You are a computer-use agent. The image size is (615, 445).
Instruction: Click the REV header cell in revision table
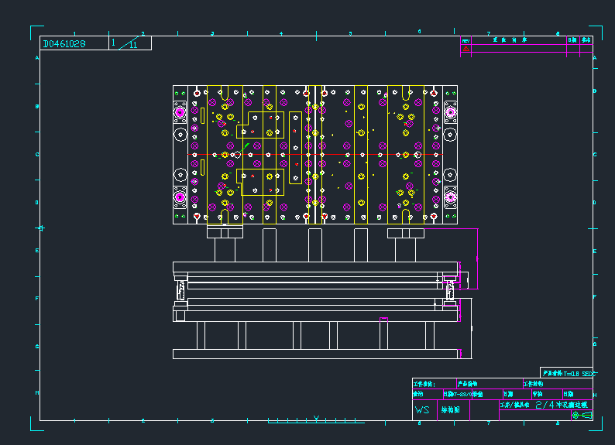[x=466, y=40]
